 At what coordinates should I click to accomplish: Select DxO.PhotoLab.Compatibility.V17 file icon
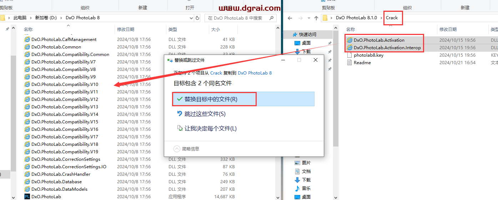tap(27, 137)
